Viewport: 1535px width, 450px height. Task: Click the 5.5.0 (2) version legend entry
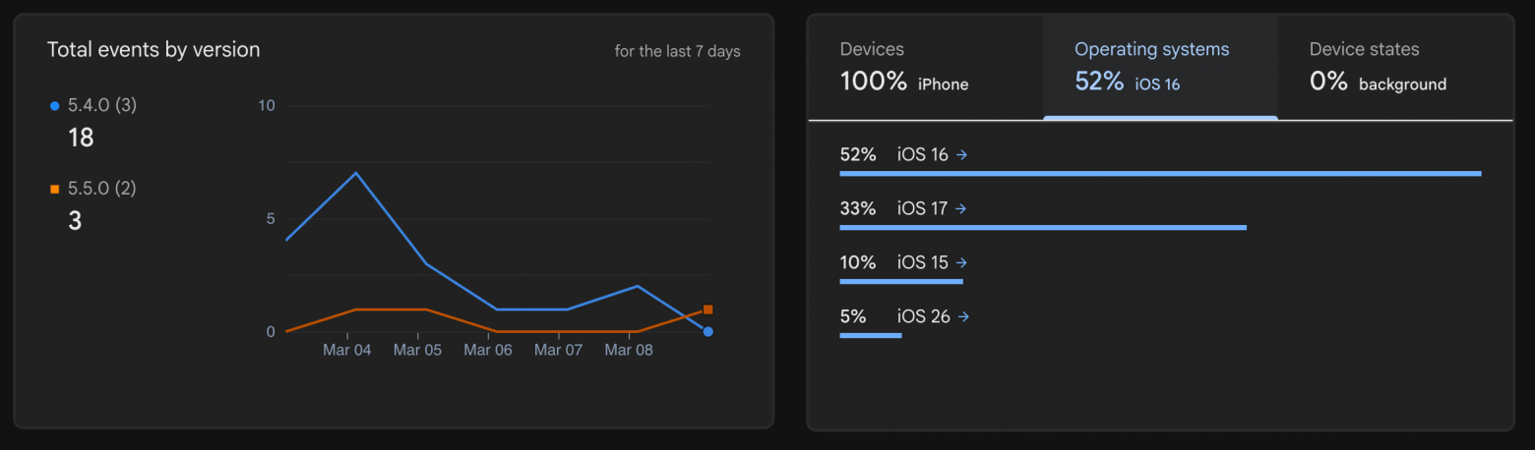click(x=102, y=189)
